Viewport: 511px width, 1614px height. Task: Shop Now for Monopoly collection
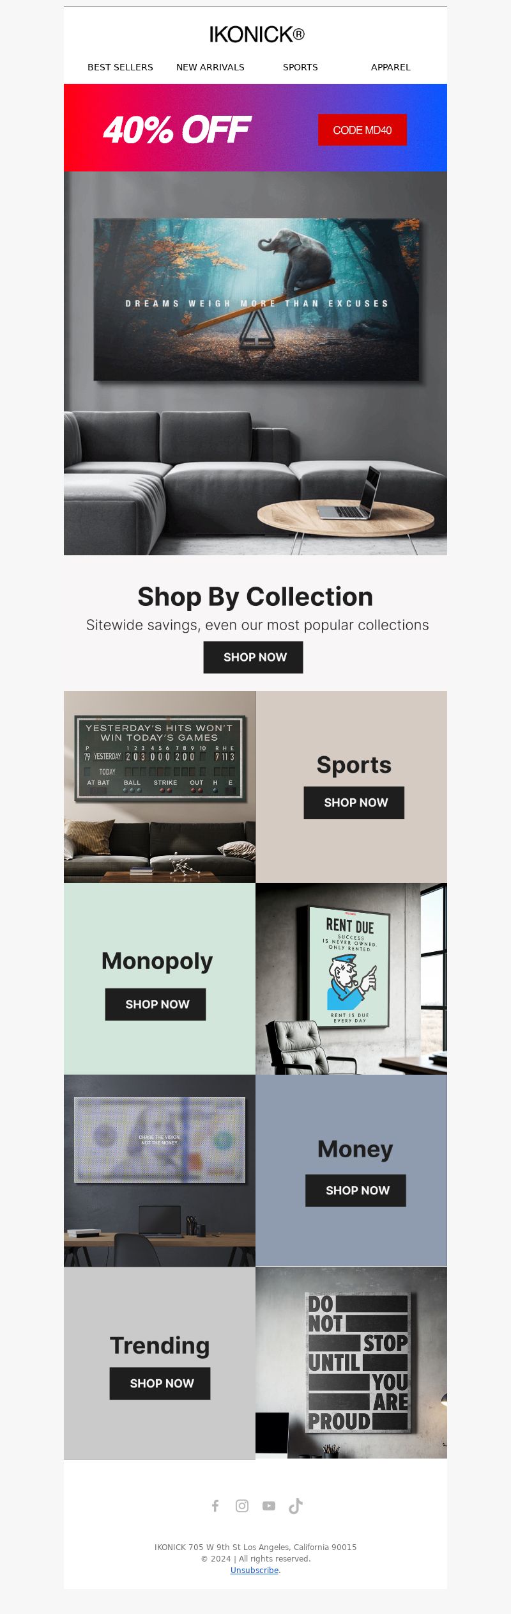pos(155,1004)
